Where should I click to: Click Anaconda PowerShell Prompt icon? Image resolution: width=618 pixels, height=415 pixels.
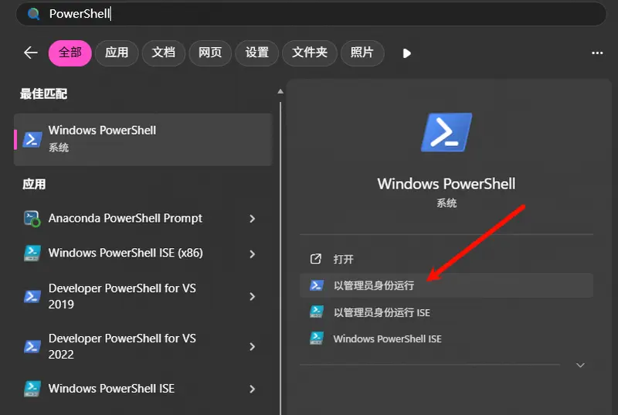pyautogui.click(x=32, y=219)
